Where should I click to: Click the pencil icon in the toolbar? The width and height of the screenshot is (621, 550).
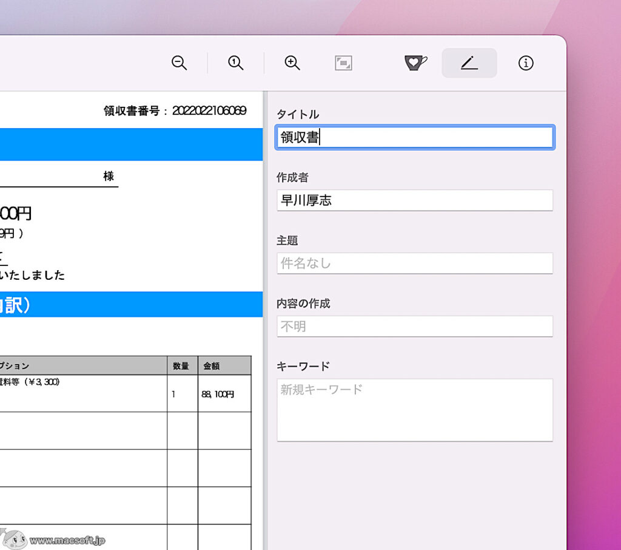[x=469, y=63]
